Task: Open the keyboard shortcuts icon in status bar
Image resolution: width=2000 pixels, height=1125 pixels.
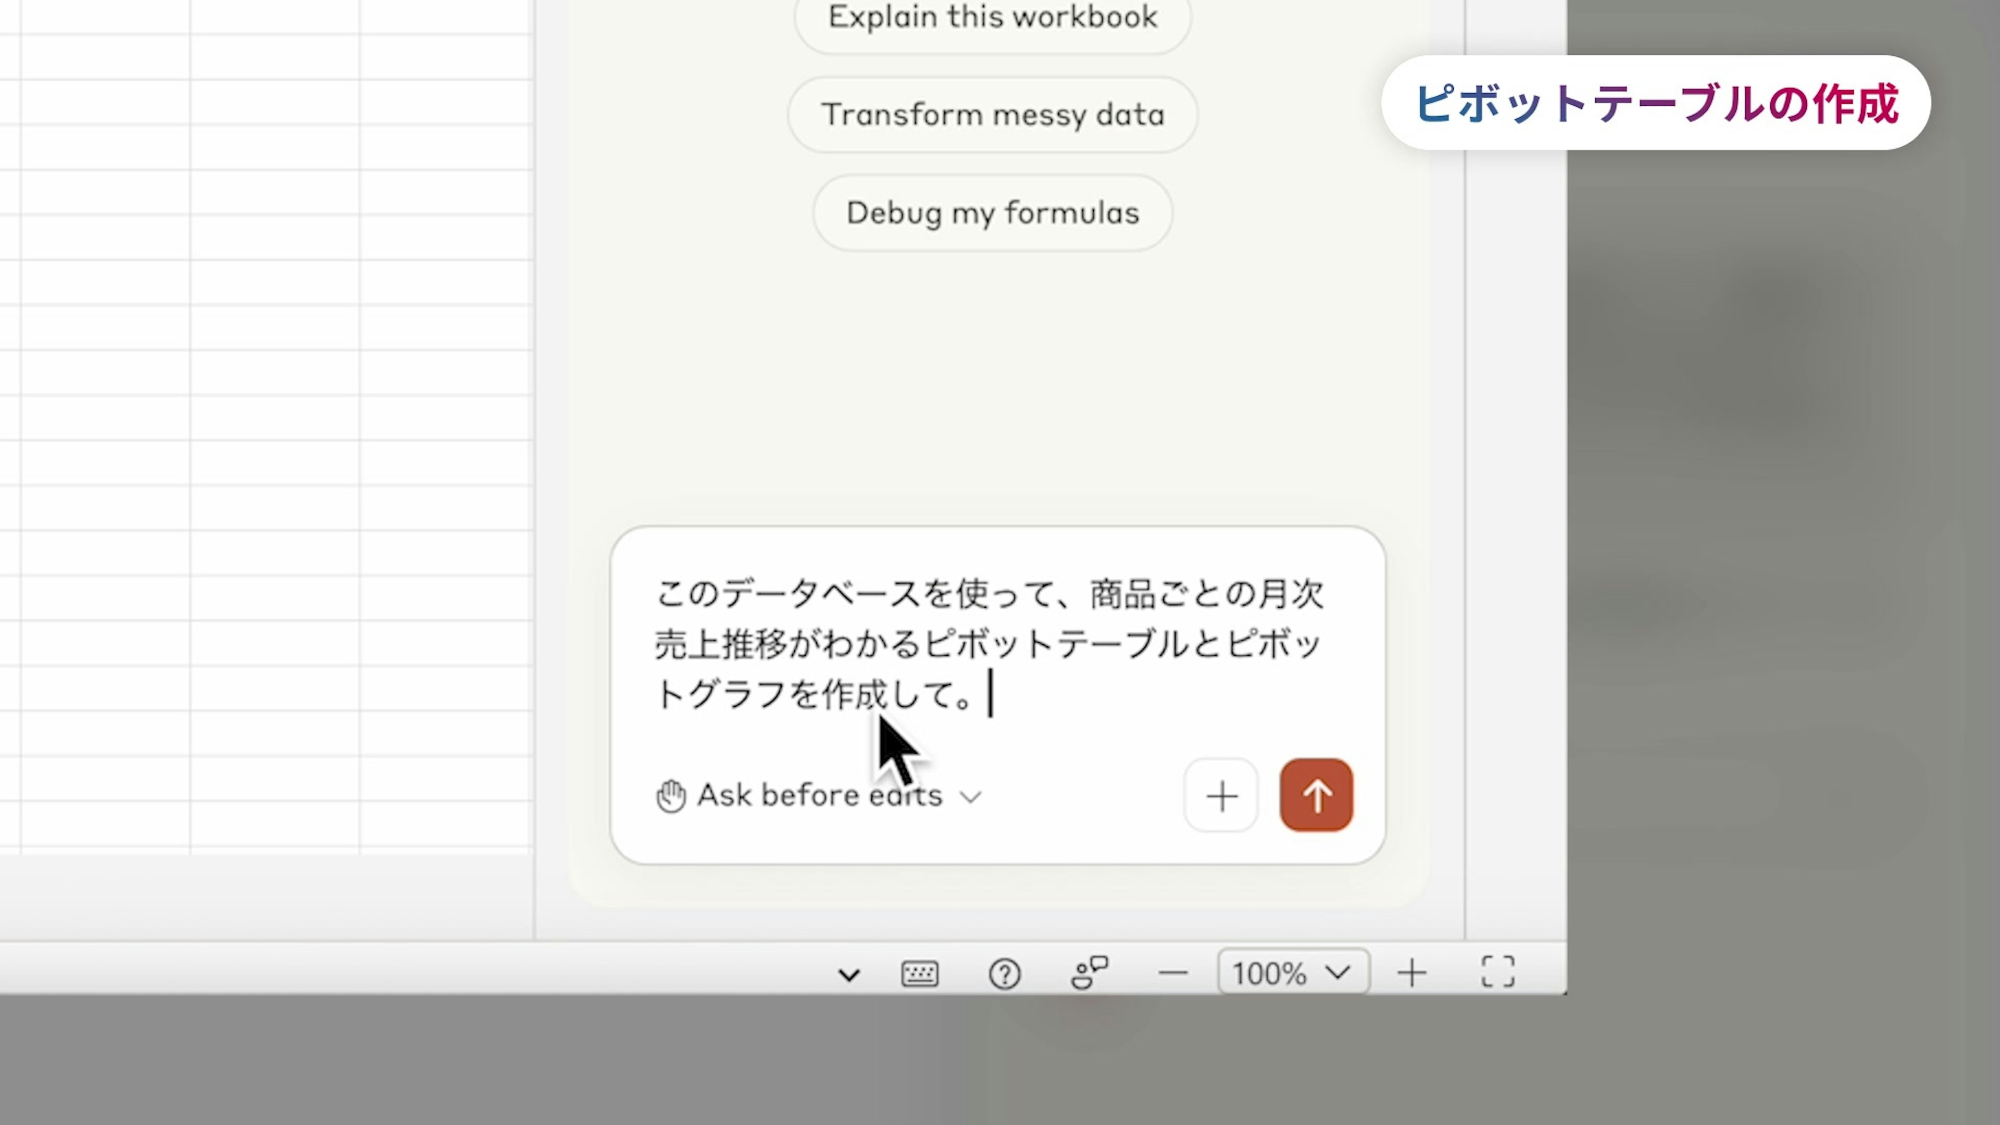Action: tap(920, 973)
